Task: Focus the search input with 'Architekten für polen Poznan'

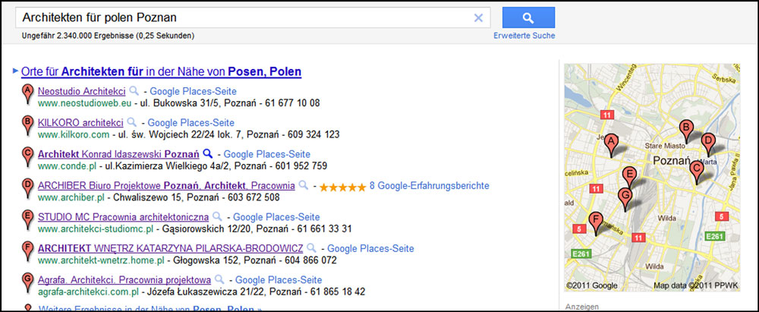Action: (x=243, y=17)
